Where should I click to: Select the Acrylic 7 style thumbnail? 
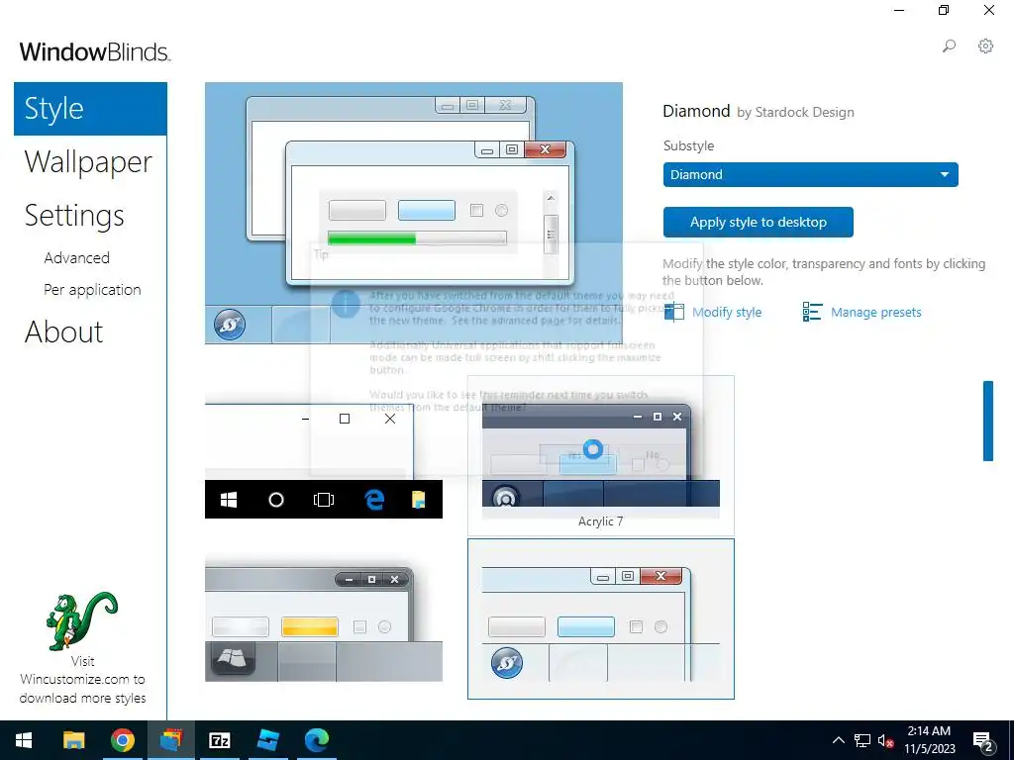click(601, 455)
